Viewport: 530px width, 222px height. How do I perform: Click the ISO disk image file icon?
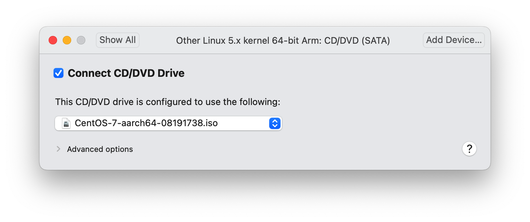66,123
